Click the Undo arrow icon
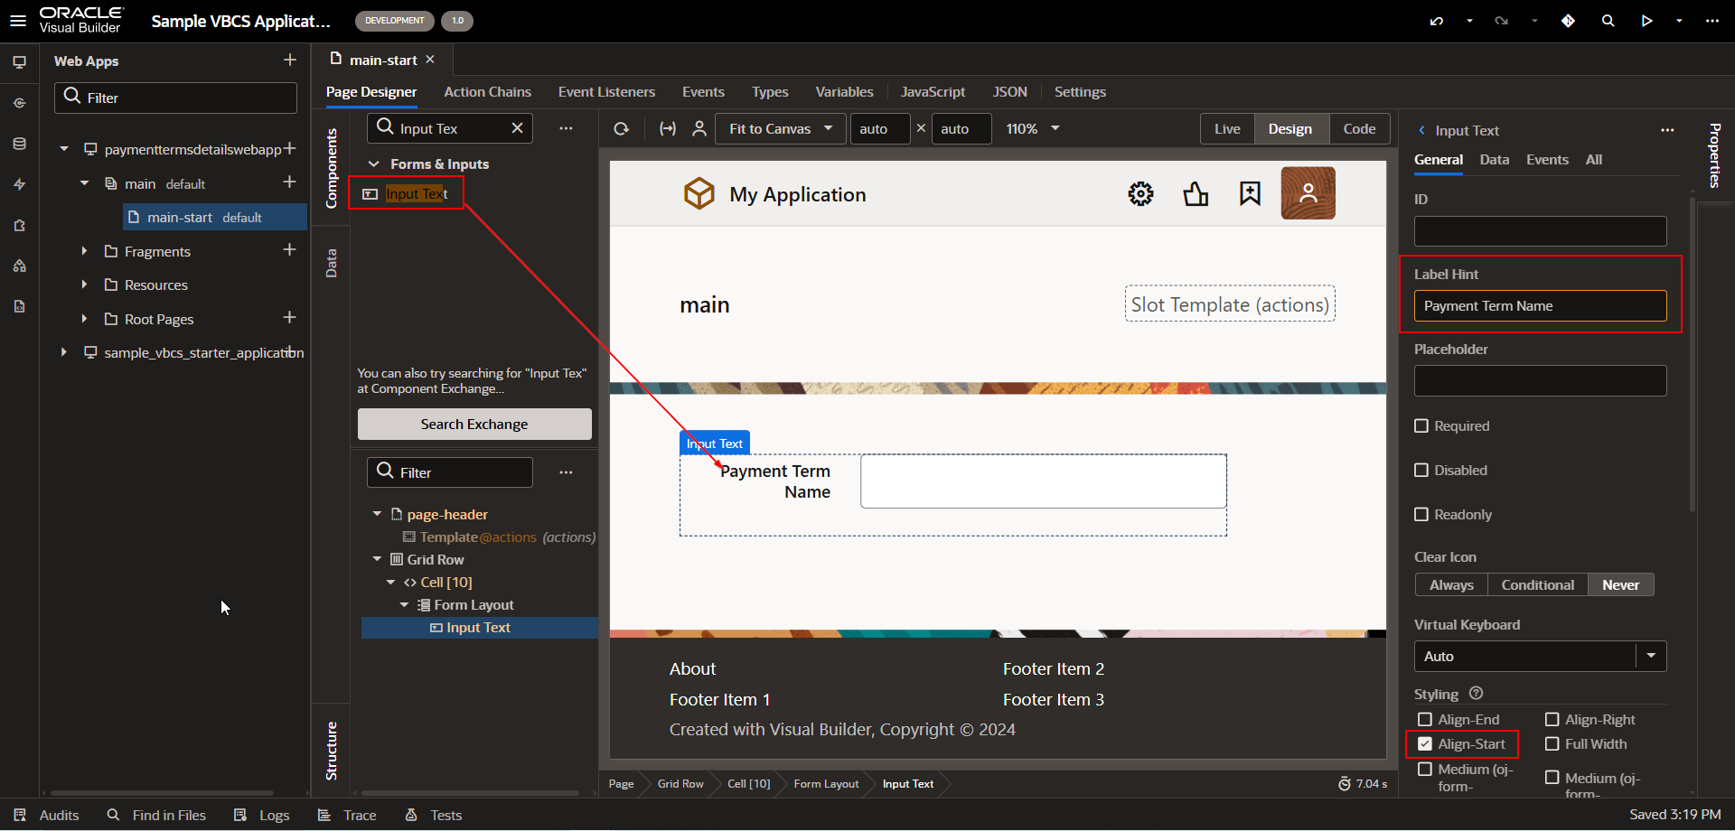 pyautogui.click(x=1437, y=21)
